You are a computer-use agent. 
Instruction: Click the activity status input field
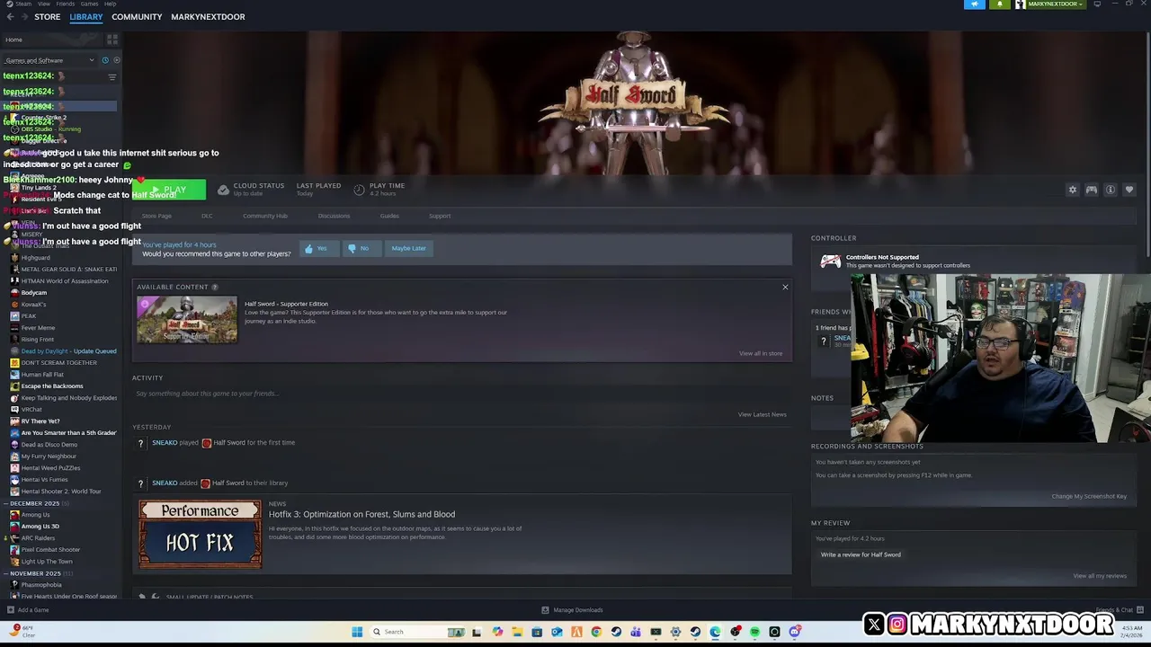[x=461, y=394]
